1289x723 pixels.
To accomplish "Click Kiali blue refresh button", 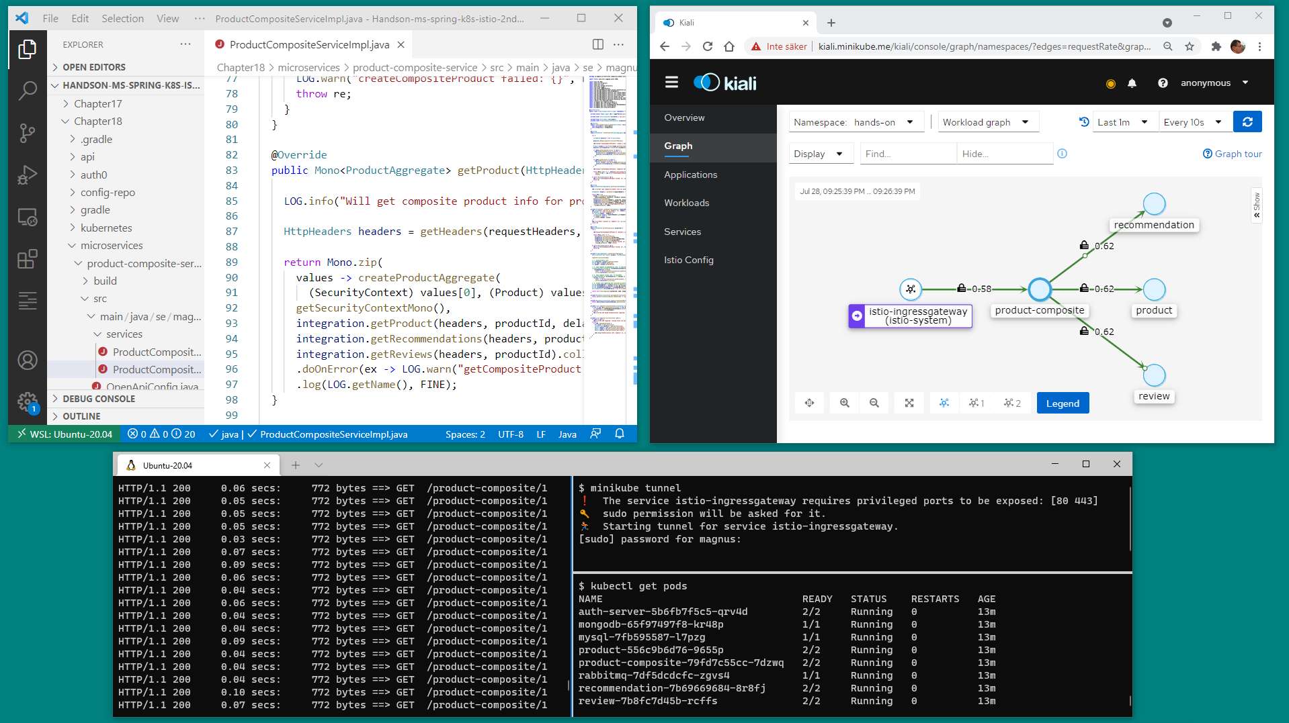I will (x=1247, y=122).
